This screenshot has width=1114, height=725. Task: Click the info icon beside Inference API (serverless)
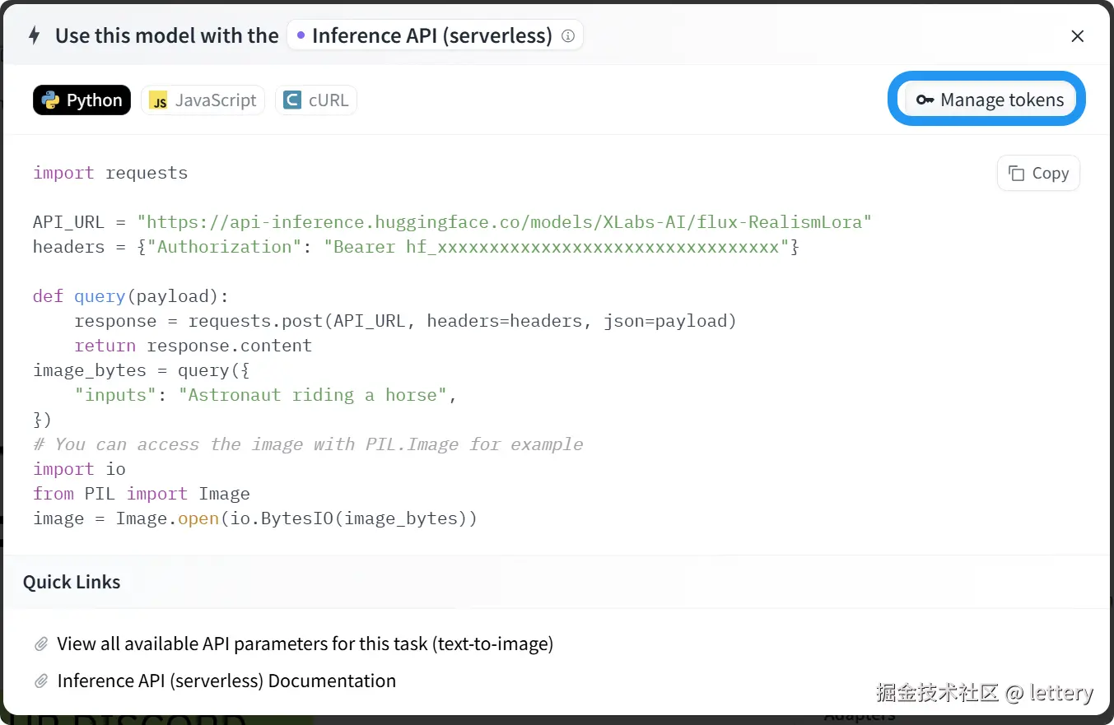coord(568,36)
